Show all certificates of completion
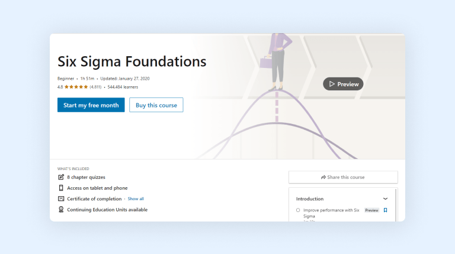The height and width of the screenshot is (254, 455). click(136, 199)
